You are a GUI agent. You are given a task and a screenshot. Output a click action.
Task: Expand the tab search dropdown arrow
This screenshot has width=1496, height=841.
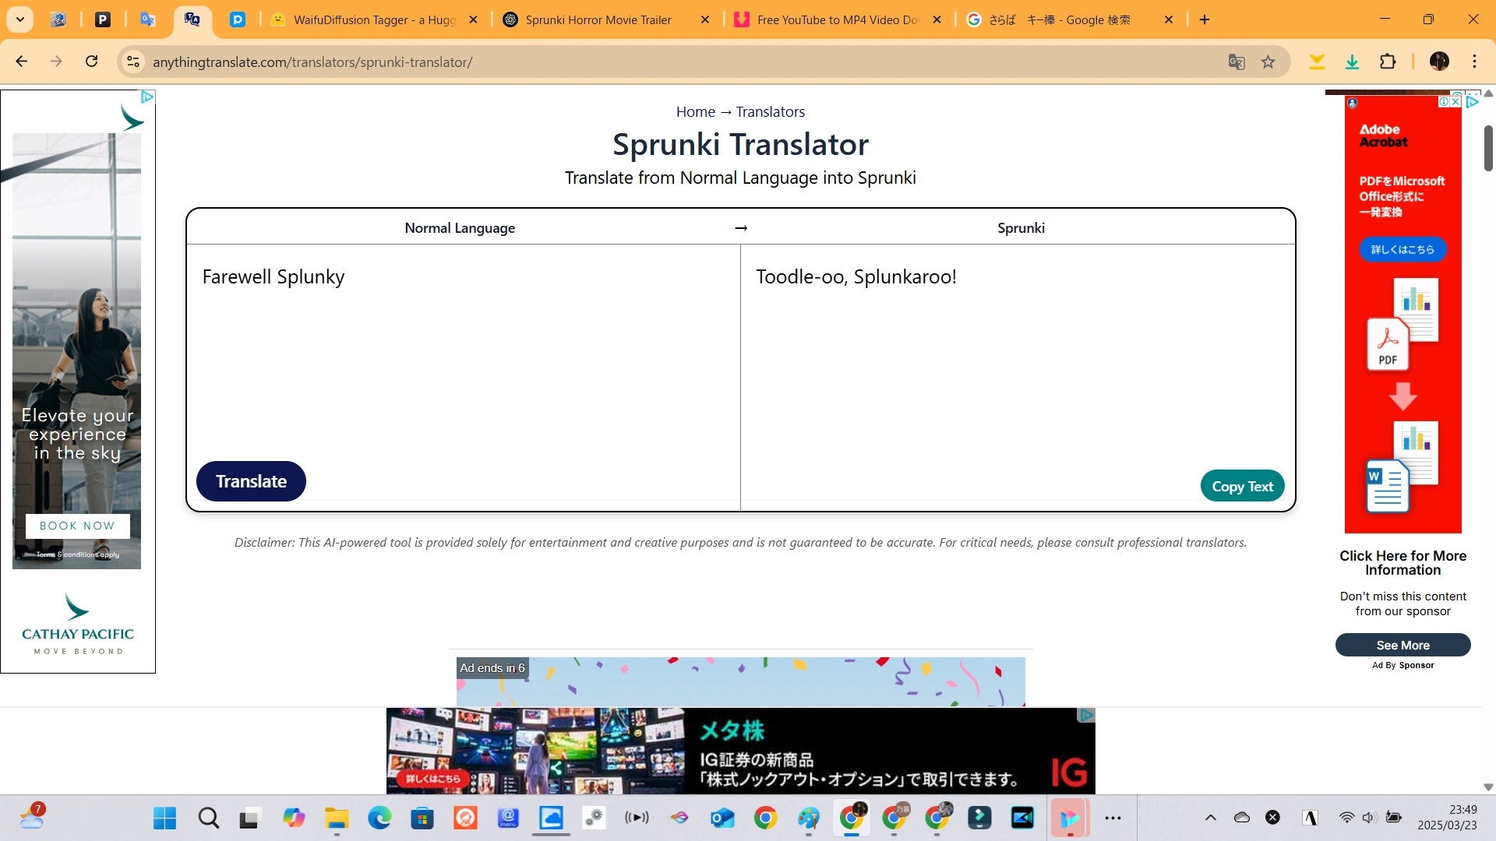[x=20, y=19]
